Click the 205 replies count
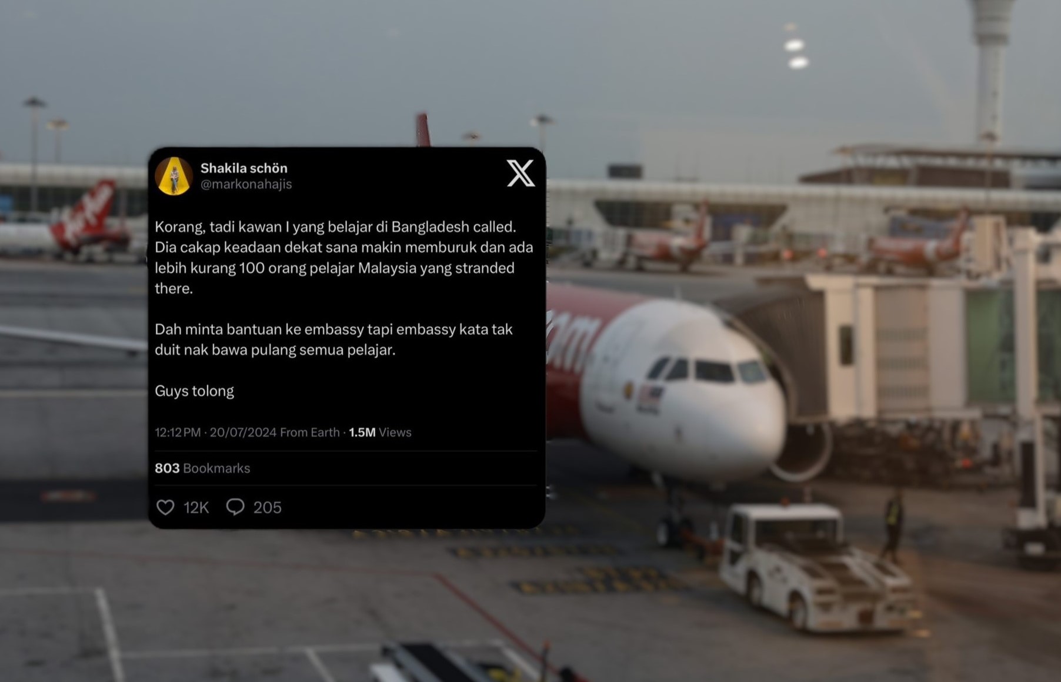 coord(267,507)
